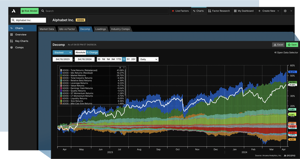Screen dimensions: 300x159
Task: Click the magnifier in Alphabet Inc. box
Action: coord(13,20)
